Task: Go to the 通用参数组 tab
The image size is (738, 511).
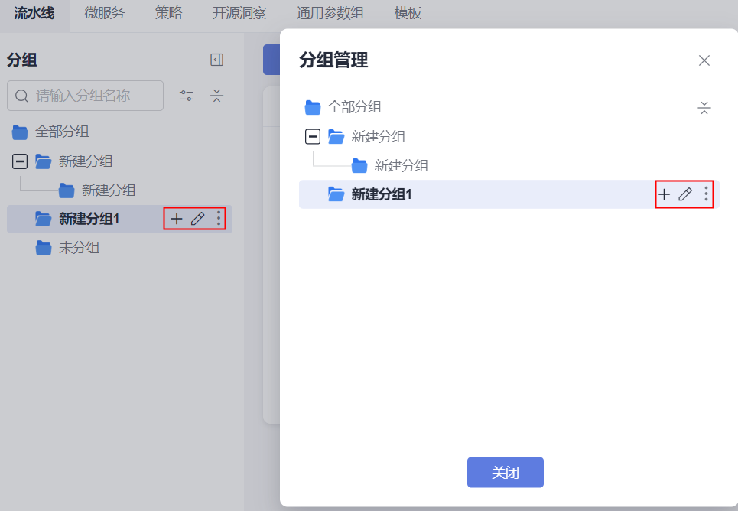Action: pyautogui.click(x=330, y=13)
